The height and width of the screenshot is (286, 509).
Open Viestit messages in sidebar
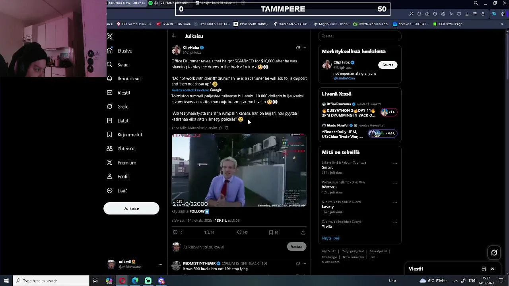click(x=119, y=93)
